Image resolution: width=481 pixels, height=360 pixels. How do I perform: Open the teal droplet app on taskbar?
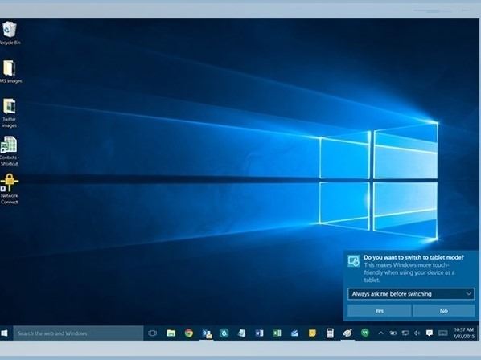click(x=224, y=333)
